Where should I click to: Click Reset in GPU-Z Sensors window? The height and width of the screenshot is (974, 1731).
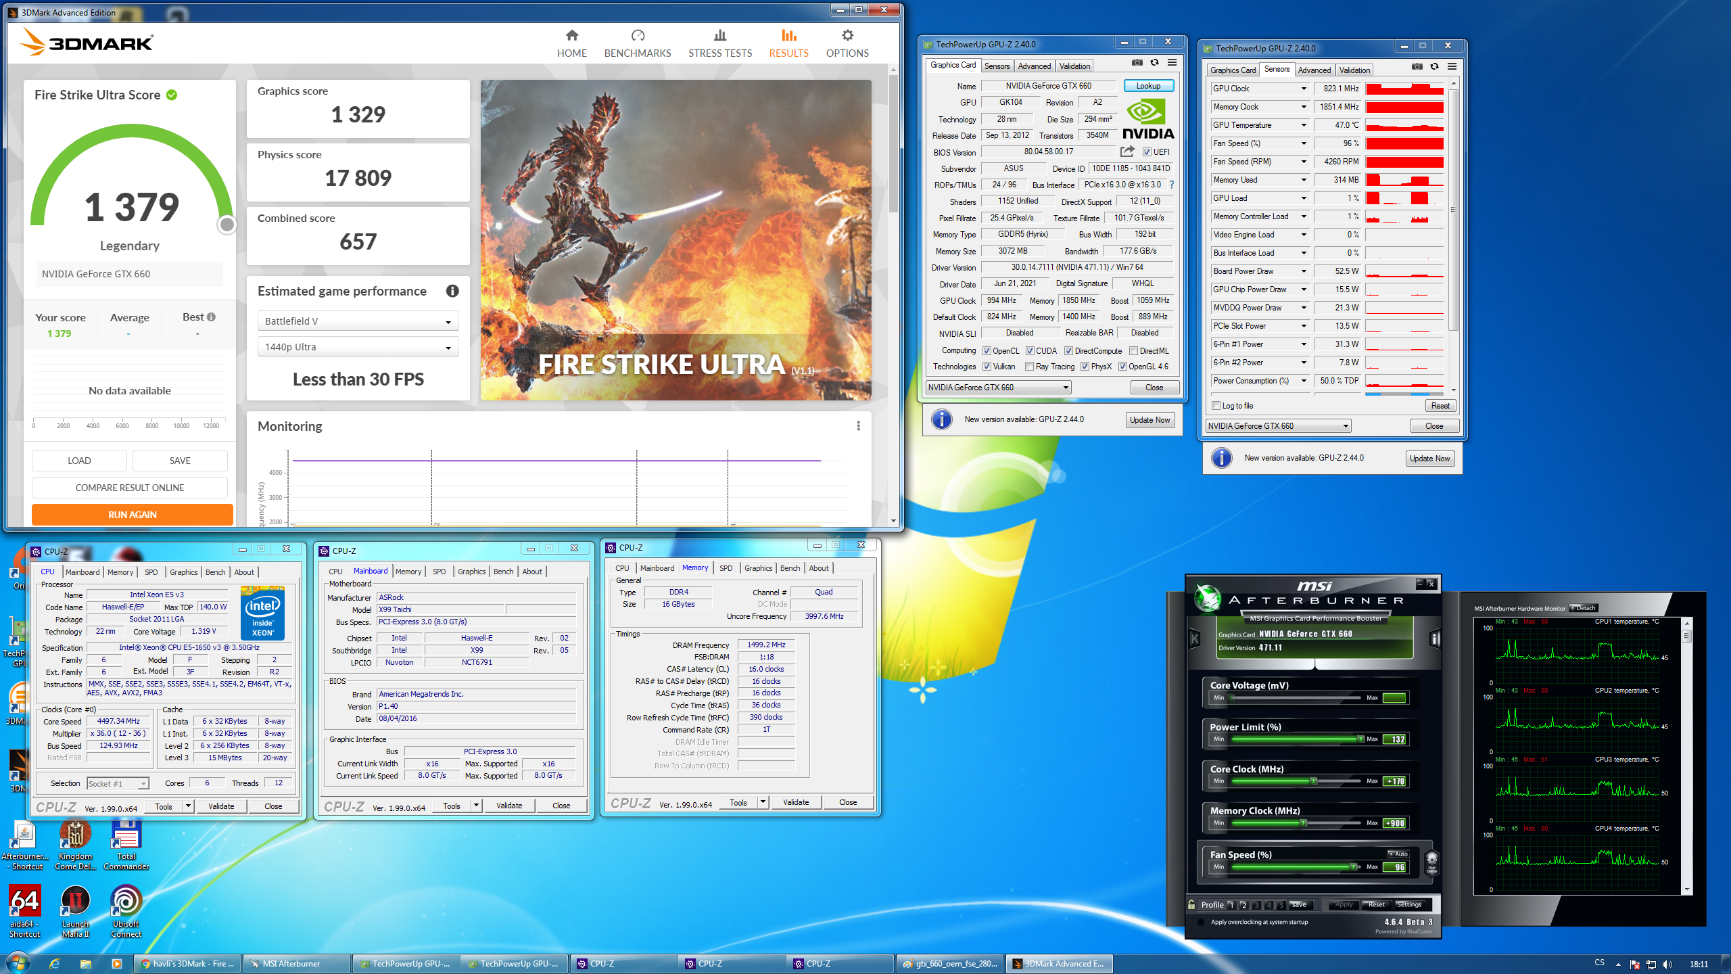click(1440, 406)
